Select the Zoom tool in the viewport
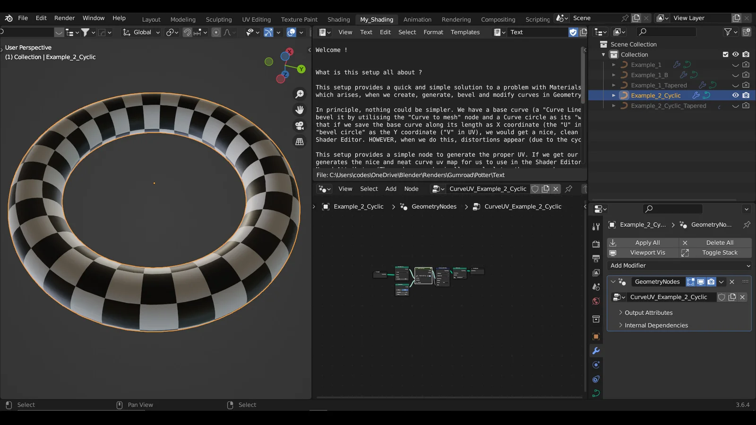The image size is (756, 425). pyautogui.click(x=300, y=94)
